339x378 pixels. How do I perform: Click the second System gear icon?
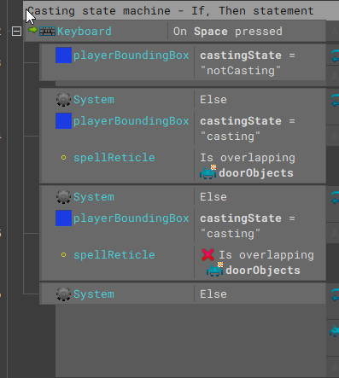63,197
